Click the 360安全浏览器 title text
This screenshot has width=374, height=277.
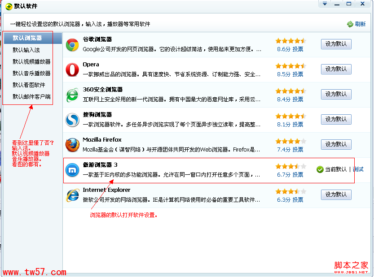pos(103,90)
